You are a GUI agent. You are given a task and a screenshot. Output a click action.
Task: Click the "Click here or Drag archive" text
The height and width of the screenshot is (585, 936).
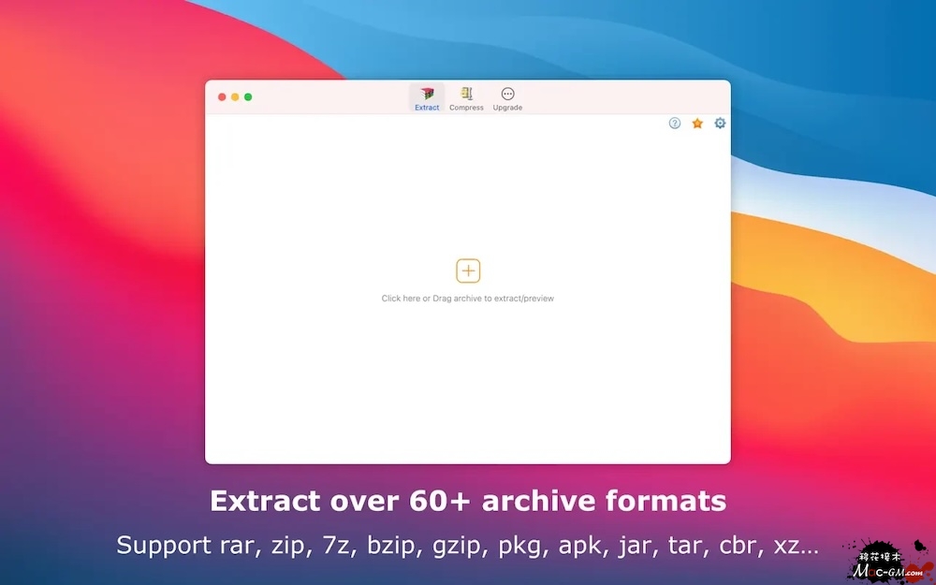pyautogui.click(x=467, y=299)
